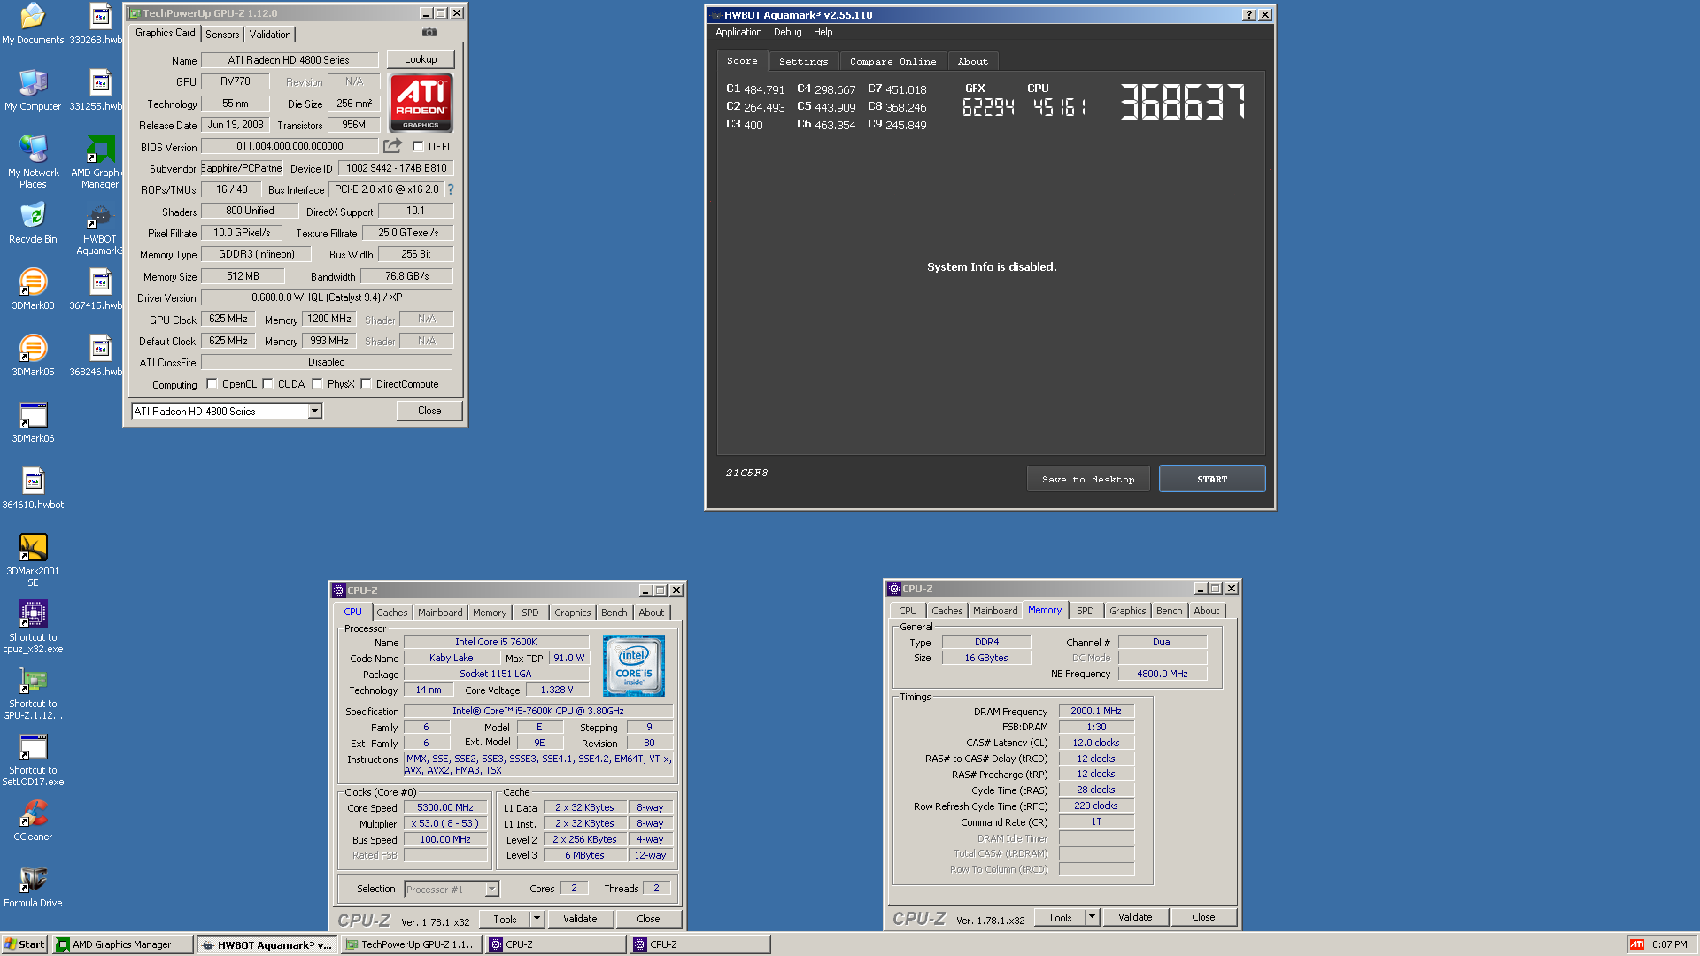Screen dimensions: 1700x956
Task: Click the Lookup button in GPU-Z
Action: tap(421, 59)
